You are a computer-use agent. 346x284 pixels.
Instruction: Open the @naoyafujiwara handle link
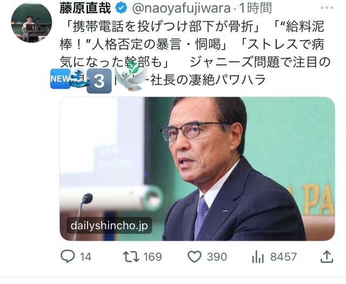[182, 9]
